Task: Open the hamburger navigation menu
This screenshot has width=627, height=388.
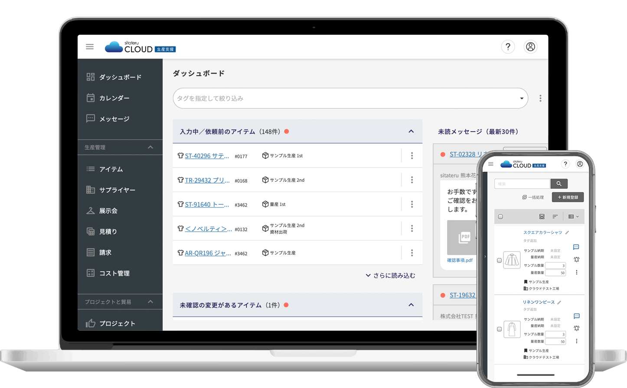Action: pyautogui.click(x=90, y=46)
